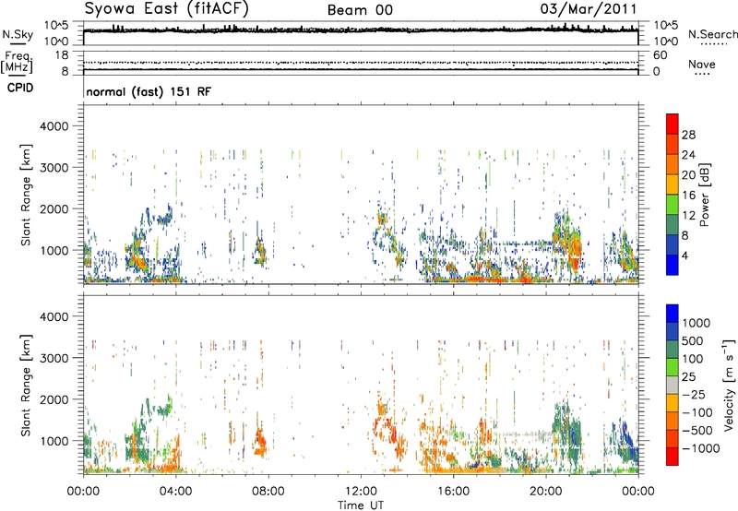Pick the 100–500 m/s green velocity swatch
Image resolution: width=738 pixels, height=511 pixels.
[x=673, y=350]
